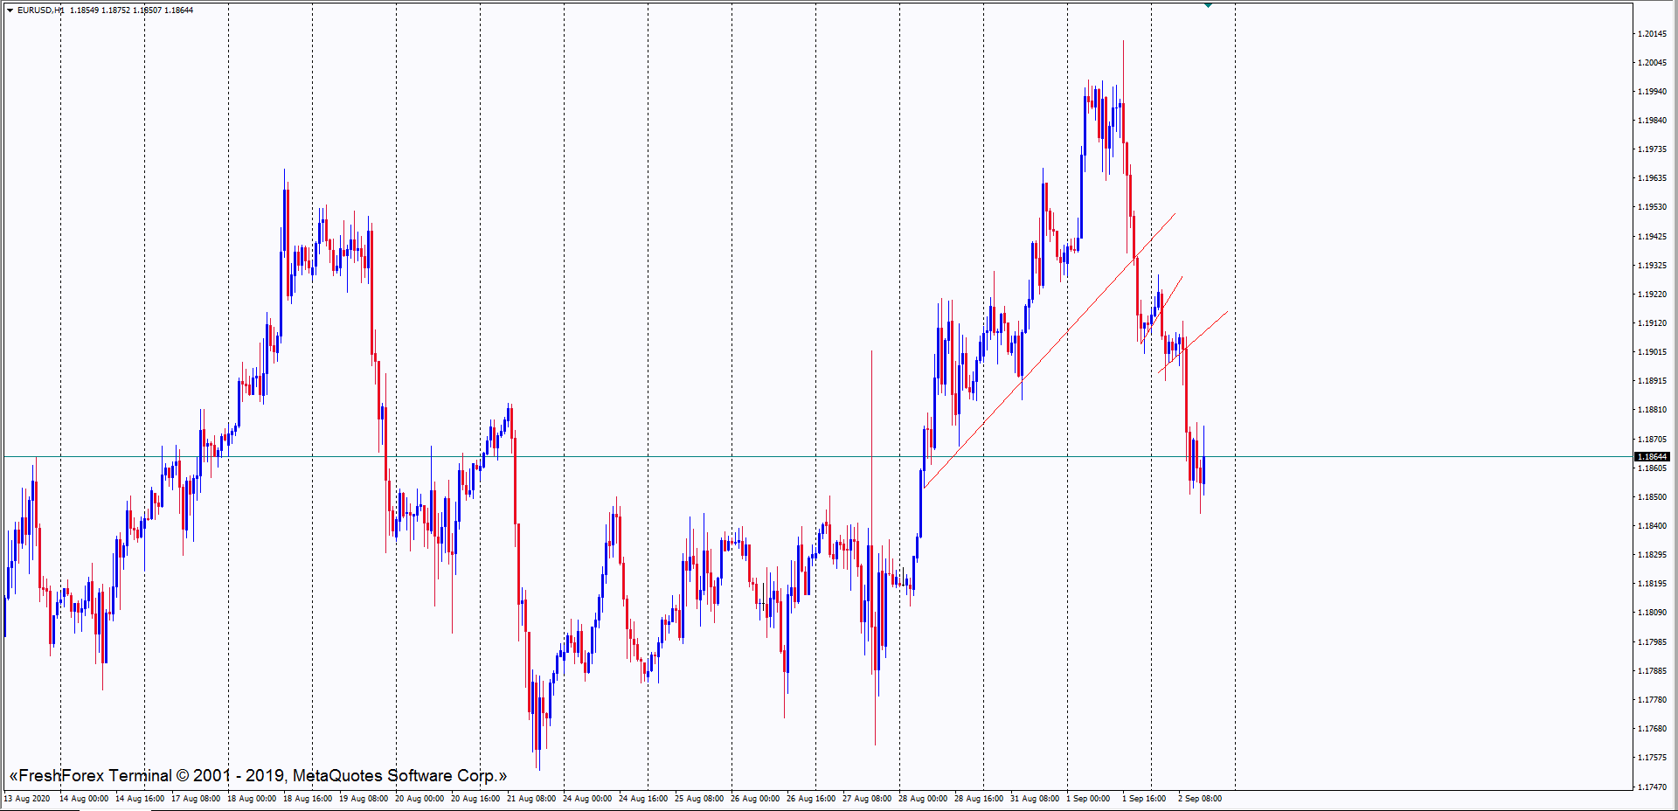Click the 1.19015 price scale label
Viewport: 1678px width, 811px height.
tap(1652, 352)
